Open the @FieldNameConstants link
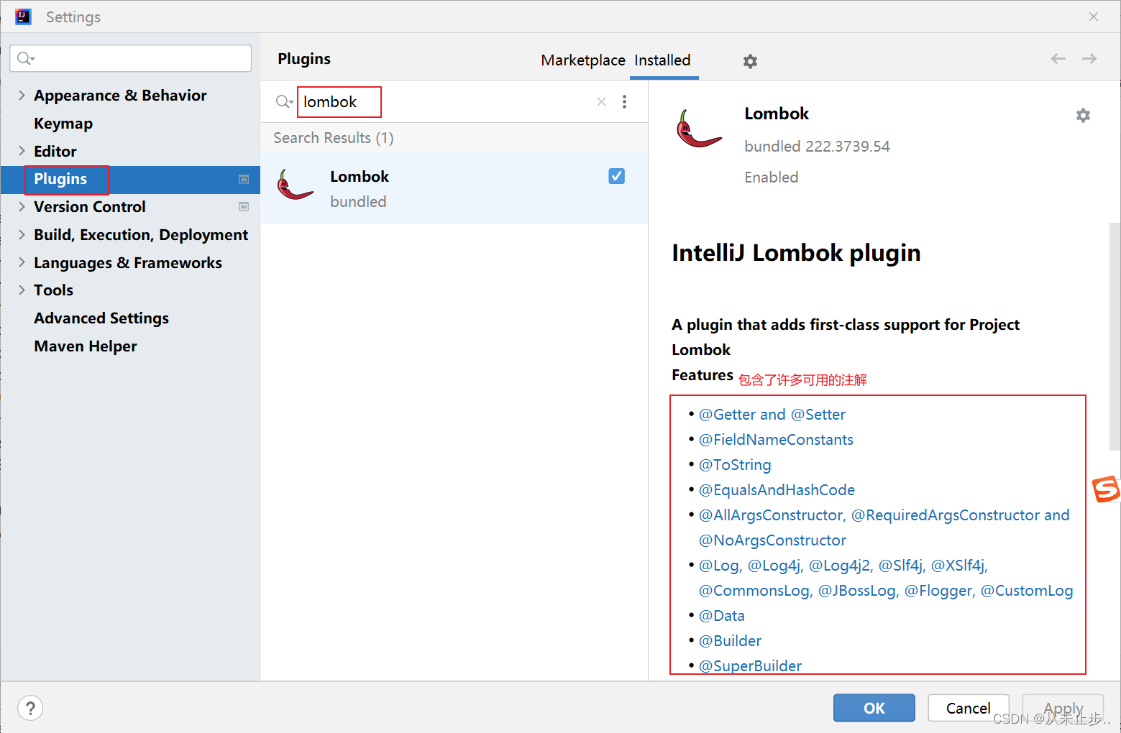Screen dimensions: 1121x733 tap(776, 440)
